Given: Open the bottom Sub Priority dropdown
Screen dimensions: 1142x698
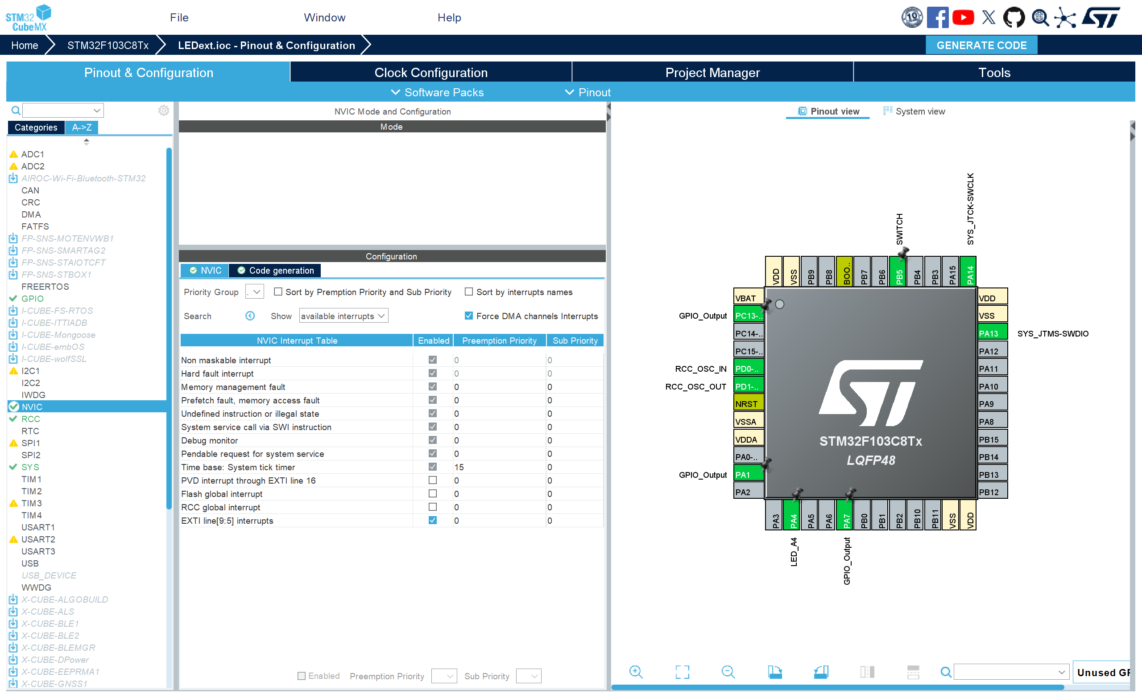Looking at the screenshot, I should pyautogui.click(x=528, y=676).
